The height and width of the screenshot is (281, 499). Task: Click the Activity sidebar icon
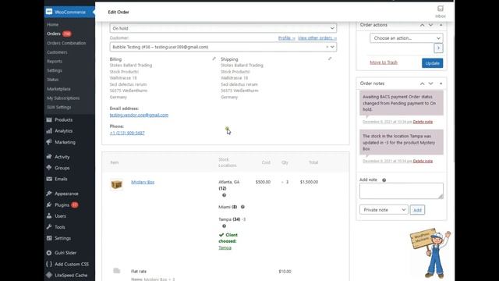[49, 157]
